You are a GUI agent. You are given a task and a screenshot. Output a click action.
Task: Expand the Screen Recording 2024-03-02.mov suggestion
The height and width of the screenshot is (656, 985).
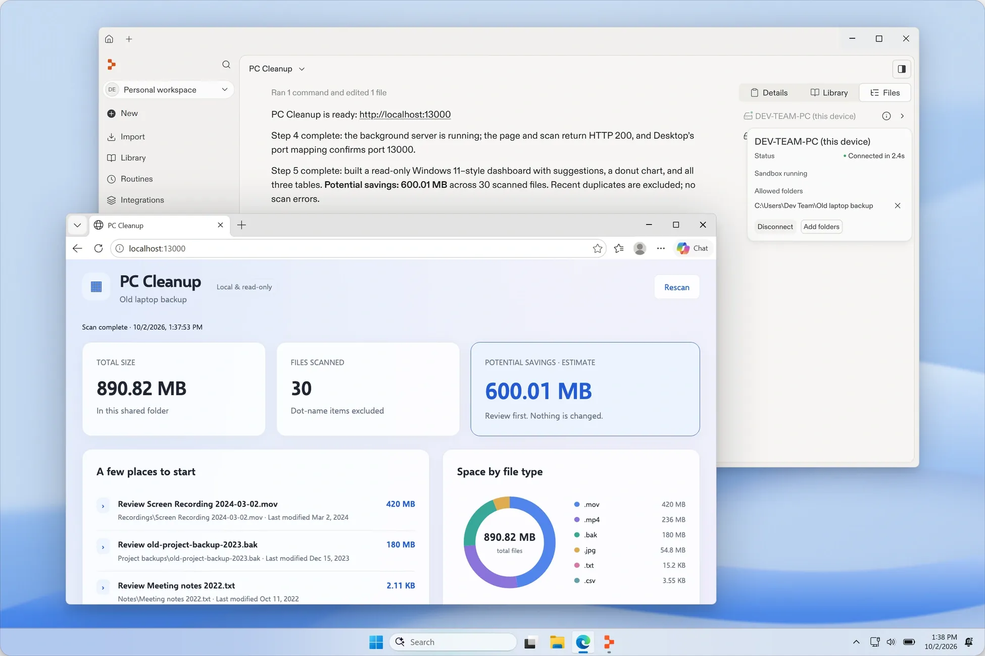click(x=103, y=506)
